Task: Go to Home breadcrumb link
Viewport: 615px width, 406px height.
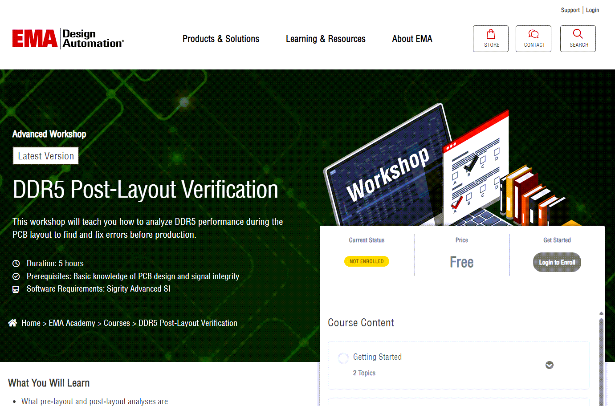Action: tap(31, 323)
